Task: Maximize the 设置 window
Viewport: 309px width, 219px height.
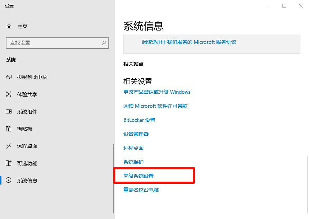Action: pos(284,6)
